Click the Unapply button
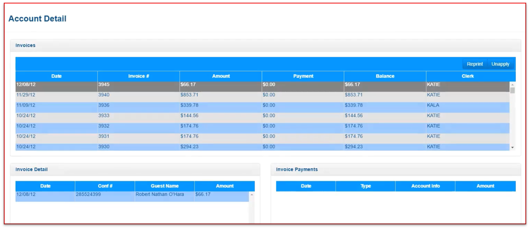Screen dimensions: 530x229 (x=500, y=64)
